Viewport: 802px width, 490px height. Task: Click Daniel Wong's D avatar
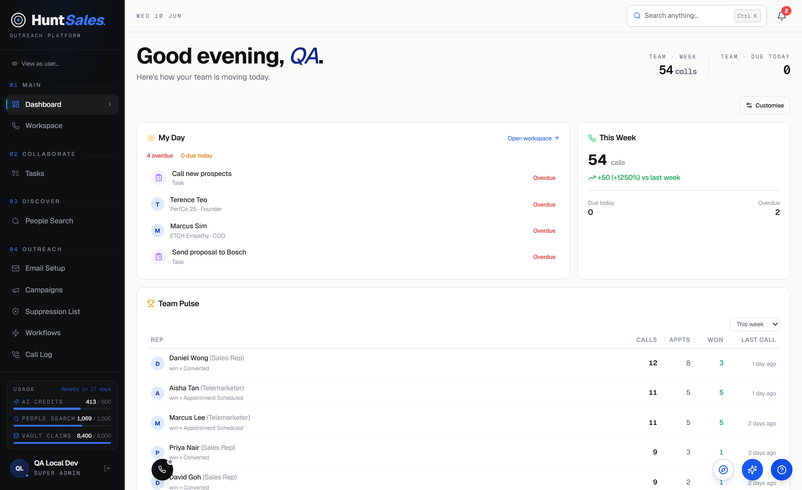tap(158, 363)
